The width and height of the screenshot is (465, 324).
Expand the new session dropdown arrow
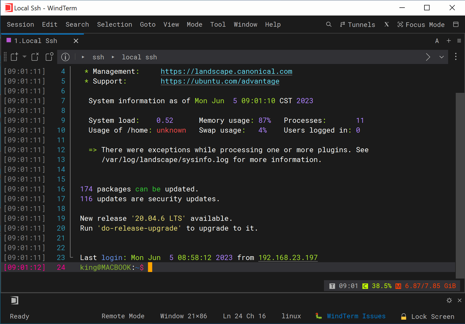pos(25,57)
